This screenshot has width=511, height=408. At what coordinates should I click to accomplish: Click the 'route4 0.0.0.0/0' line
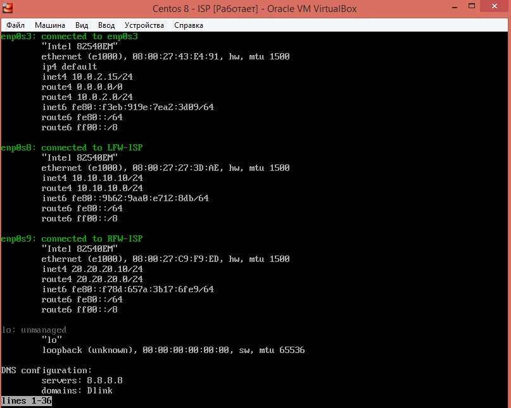pyautogui.click(x=82, y=87)
